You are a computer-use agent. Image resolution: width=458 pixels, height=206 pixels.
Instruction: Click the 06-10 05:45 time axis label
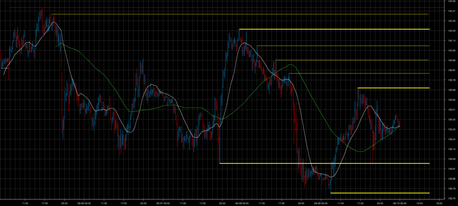[399, 203]
